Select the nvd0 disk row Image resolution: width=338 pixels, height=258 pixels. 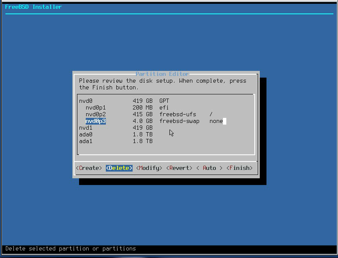(166, 101)
